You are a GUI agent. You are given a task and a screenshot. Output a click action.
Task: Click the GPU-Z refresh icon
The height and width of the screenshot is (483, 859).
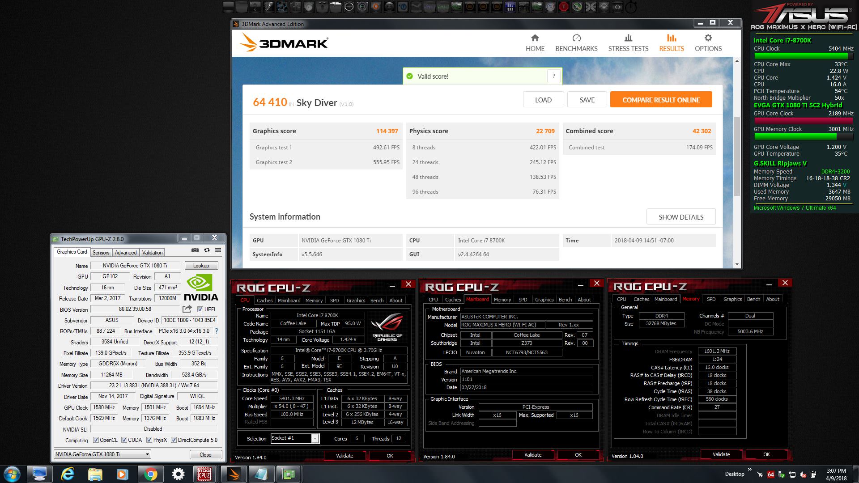[x=207, y=250]
